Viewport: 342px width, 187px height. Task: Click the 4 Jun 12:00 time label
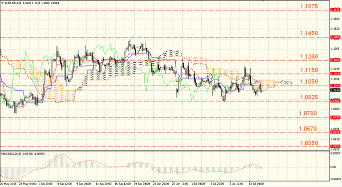(x=65, y=184)
